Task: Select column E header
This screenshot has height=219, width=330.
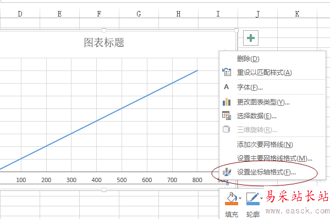Action: click(x=59, y=14)
